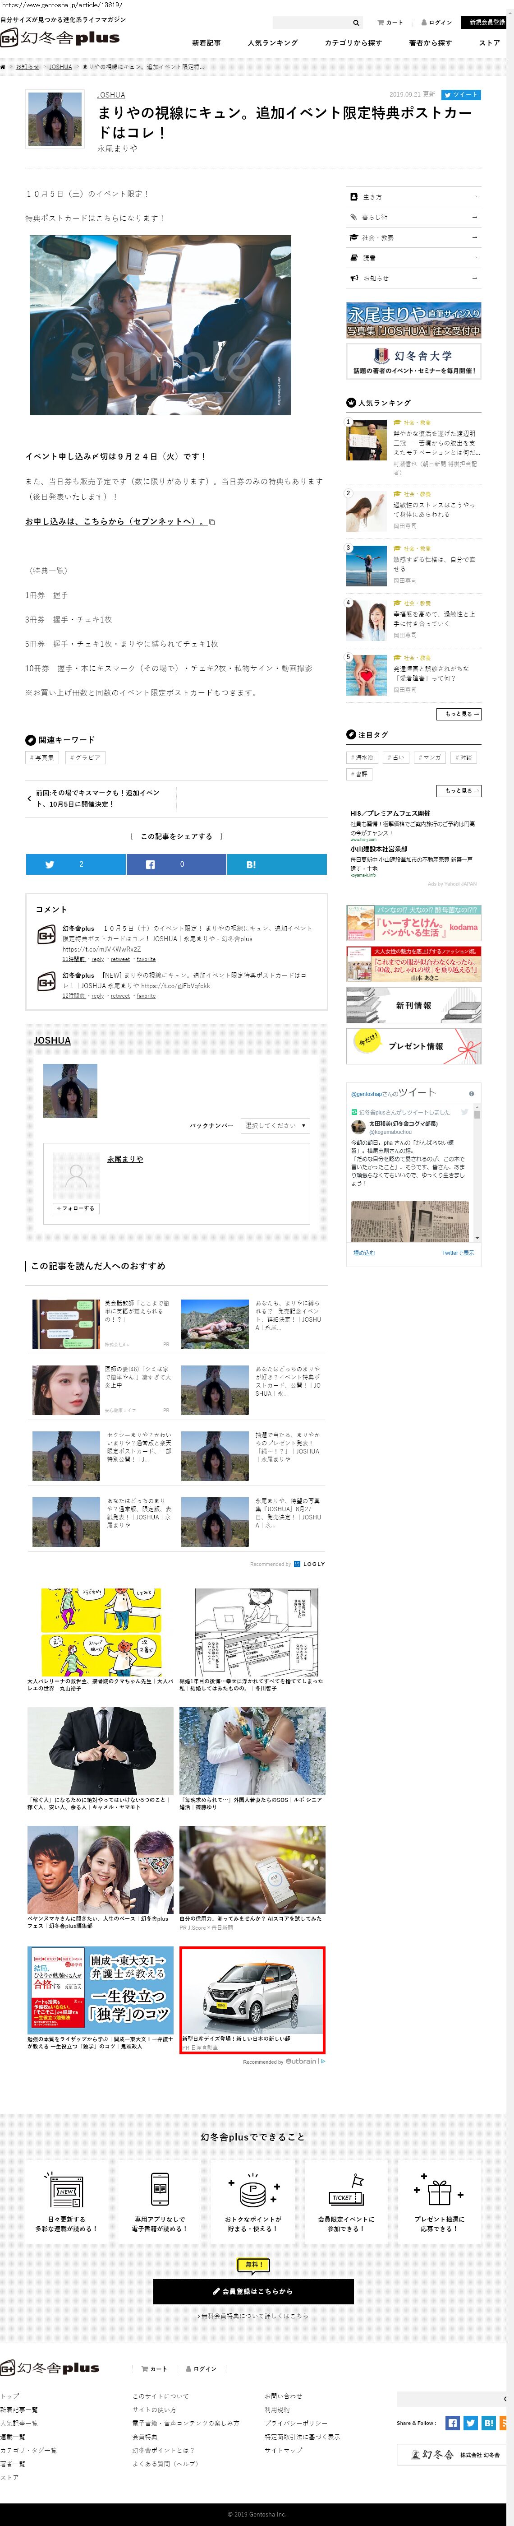Click the NEW daily updates feature icon

click(67, 2190)
